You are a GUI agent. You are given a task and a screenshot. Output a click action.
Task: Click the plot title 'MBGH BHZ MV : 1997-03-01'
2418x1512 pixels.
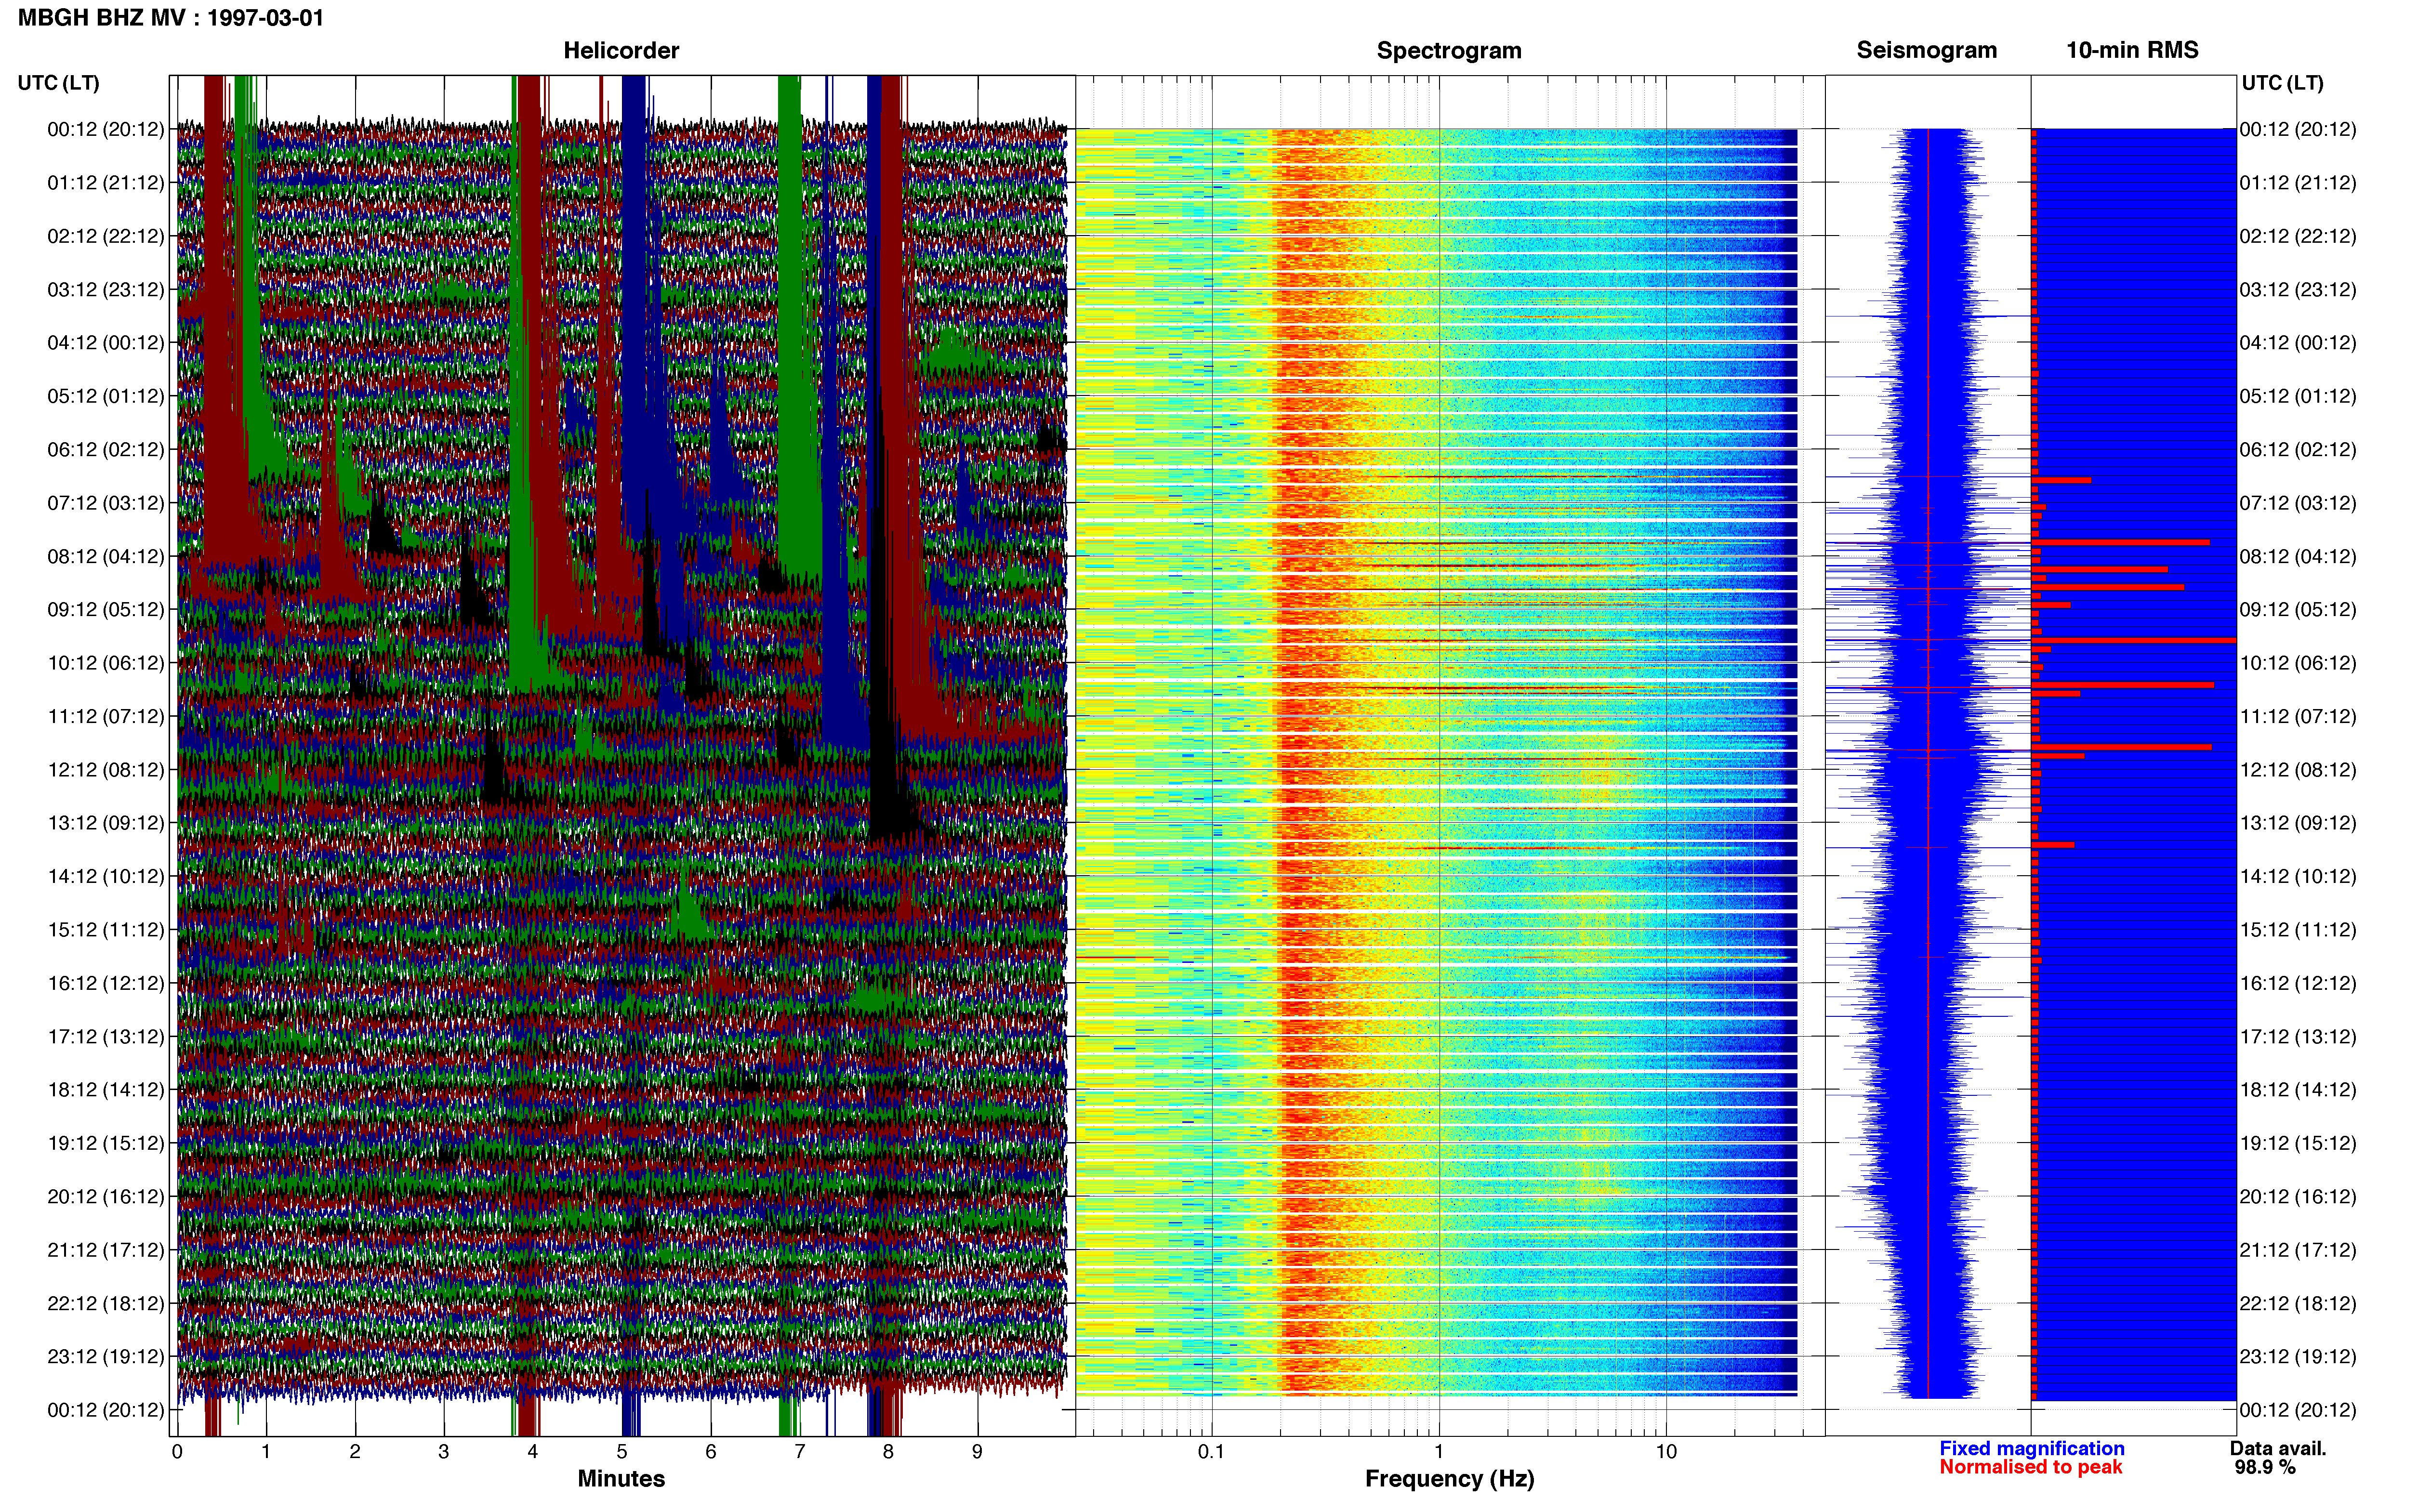pos(171,18)
